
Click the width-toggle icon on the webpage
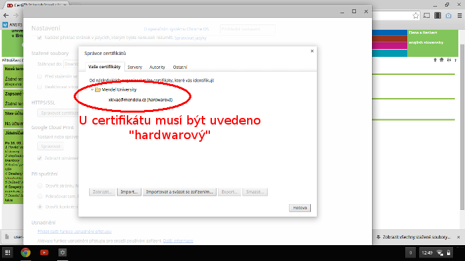point(449,60)
